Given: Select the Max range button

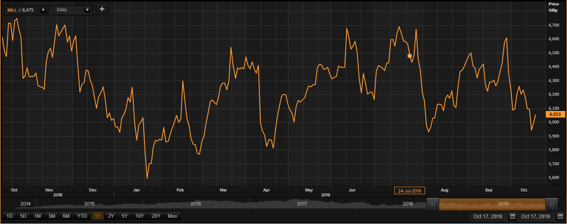Looking at the screenshot, I should coord(172,216).
